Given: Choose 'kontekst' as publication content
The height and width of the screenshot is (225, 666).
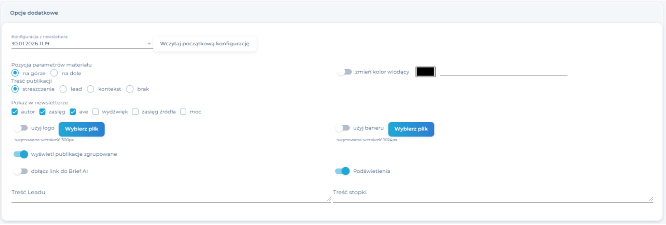Looking at the screenshot, I should pos(90,89).
